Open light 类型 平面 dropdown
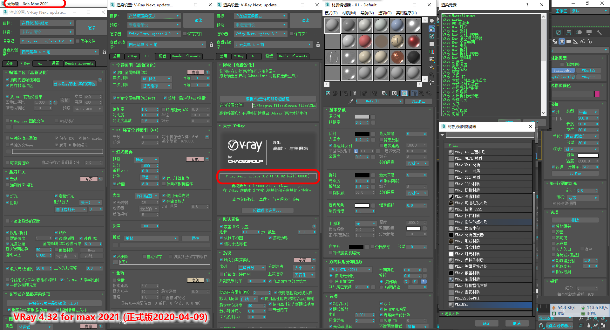The width and height of the screenshot is (610, 330). click(588, 112)
